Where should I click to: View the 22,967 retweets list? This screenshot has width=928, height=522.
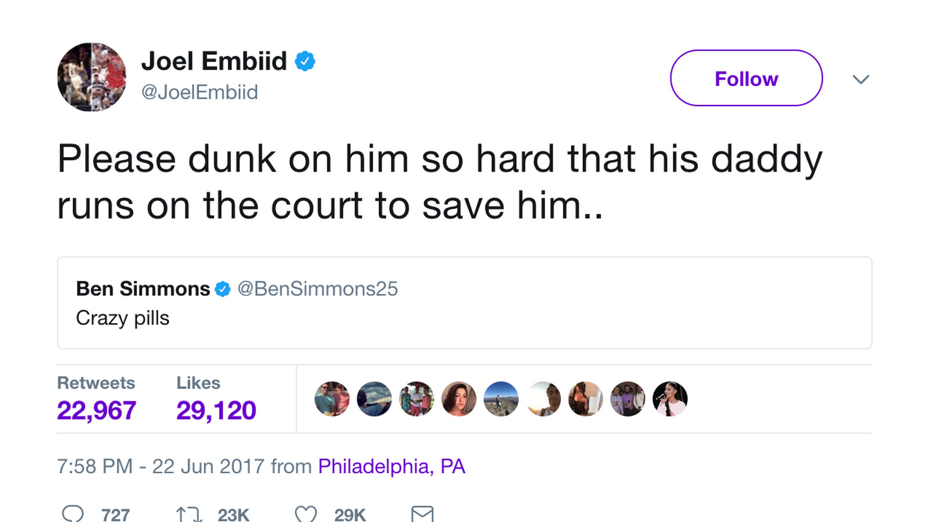(x=96, y=410)
